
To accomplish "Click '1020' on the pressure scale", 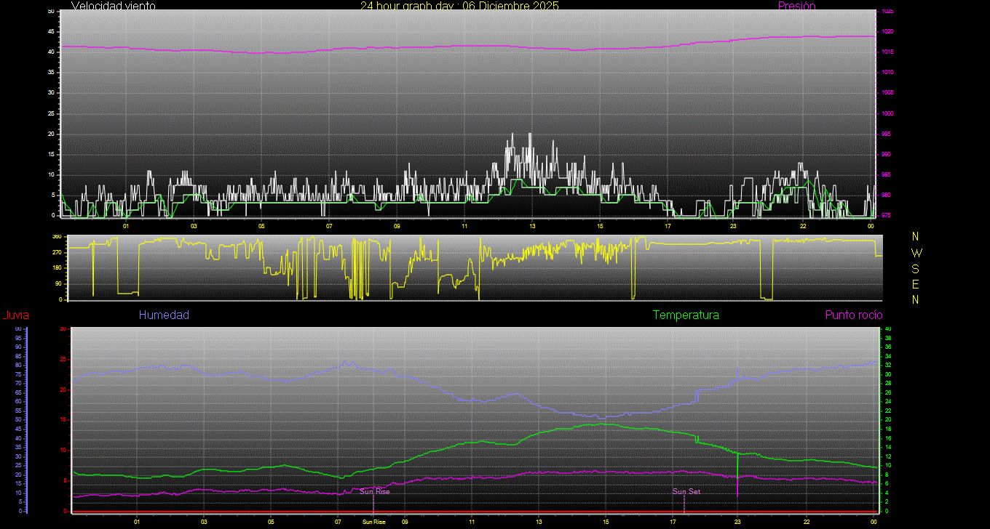I will (x=887, y=32).
